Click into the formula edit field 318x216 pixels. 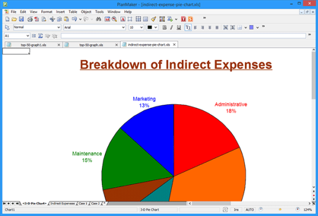[183, 36]
